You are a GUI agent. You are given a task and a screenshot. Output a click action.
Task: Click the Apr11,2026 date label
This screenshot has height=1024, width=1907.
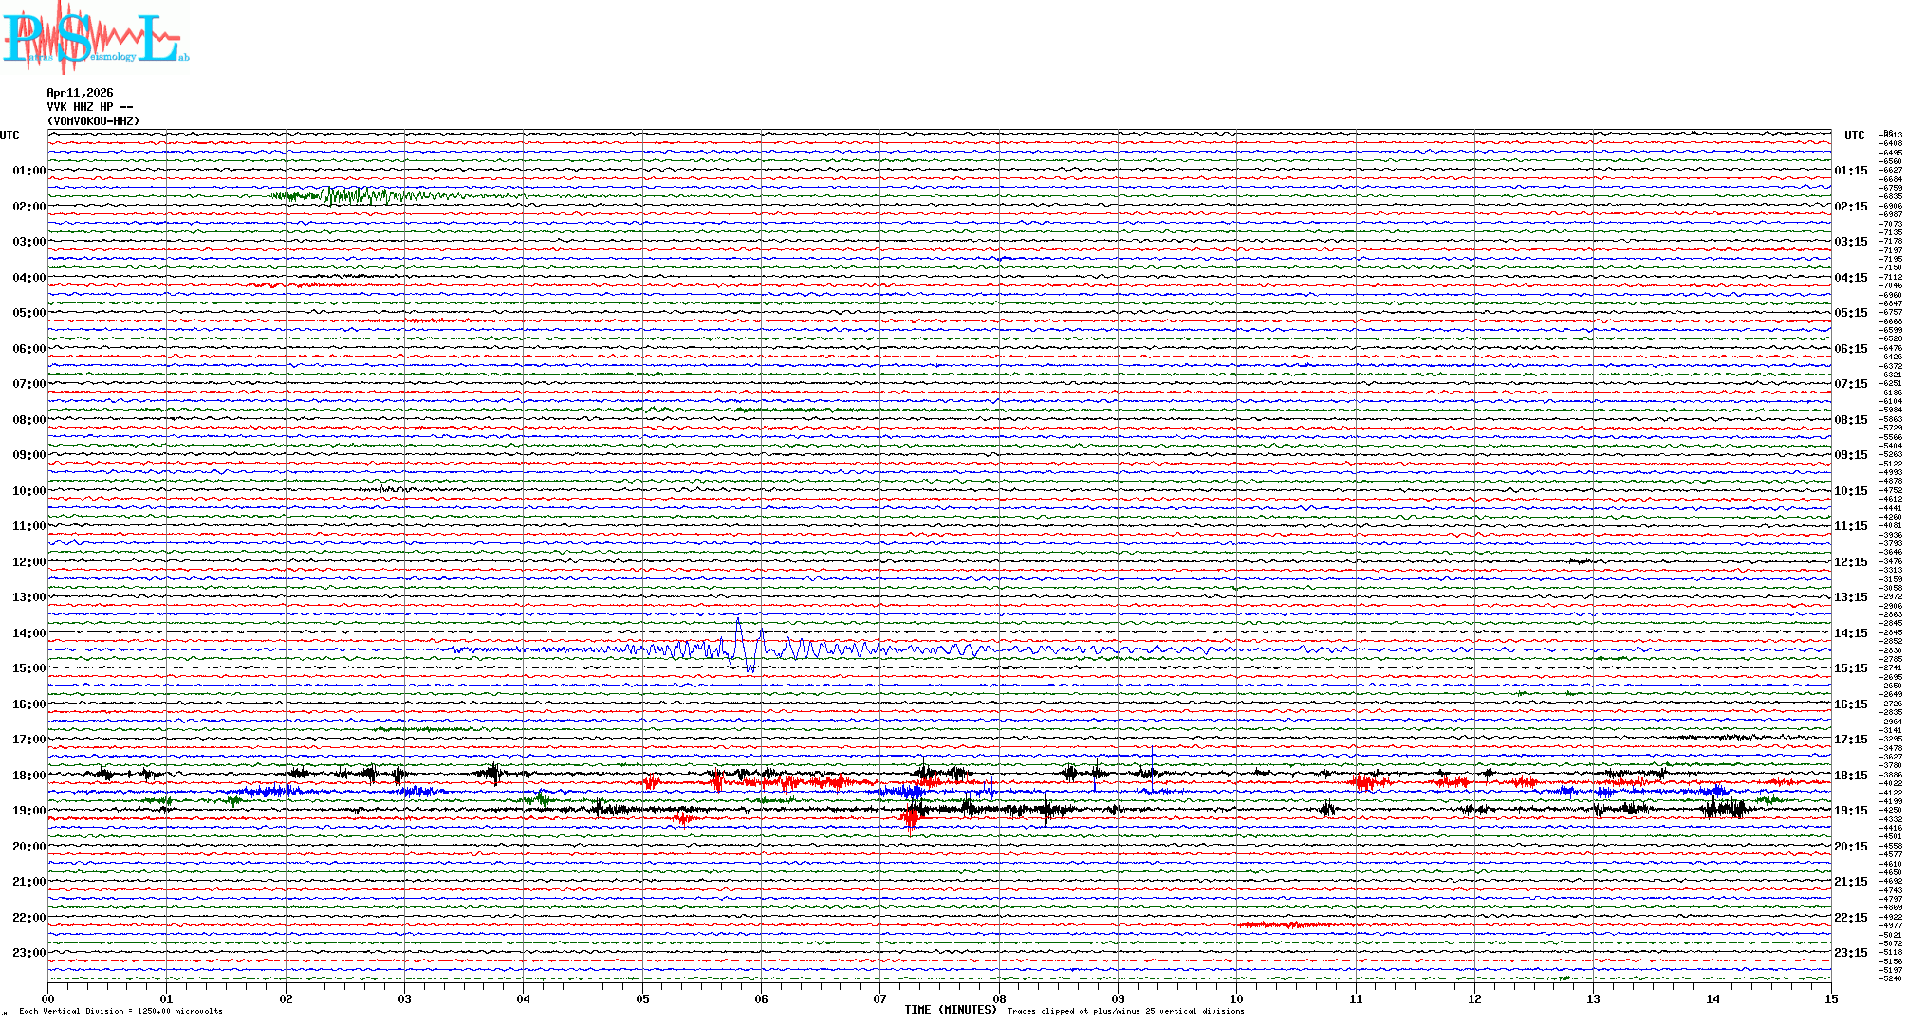tap(80, 93)
